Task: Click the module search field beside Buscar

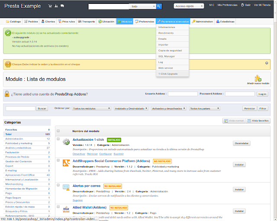Action: 20,108
